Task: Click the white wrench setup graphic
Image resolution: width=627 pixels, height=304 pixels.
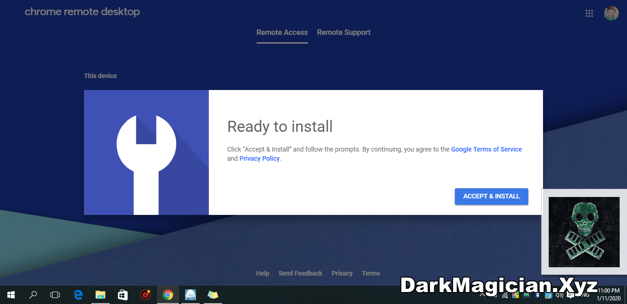Action: tap(146, 164)
